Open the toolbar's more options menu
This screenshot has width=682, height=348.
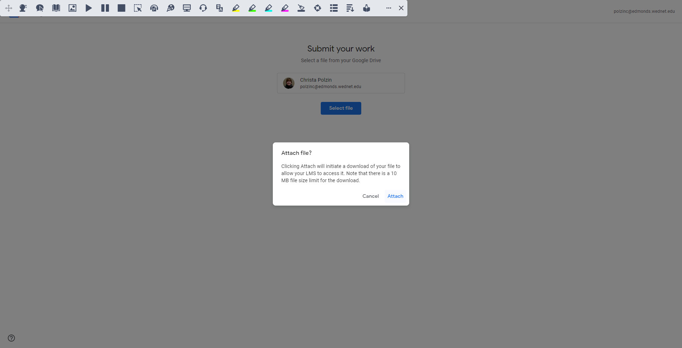click(x=389, y=8)
